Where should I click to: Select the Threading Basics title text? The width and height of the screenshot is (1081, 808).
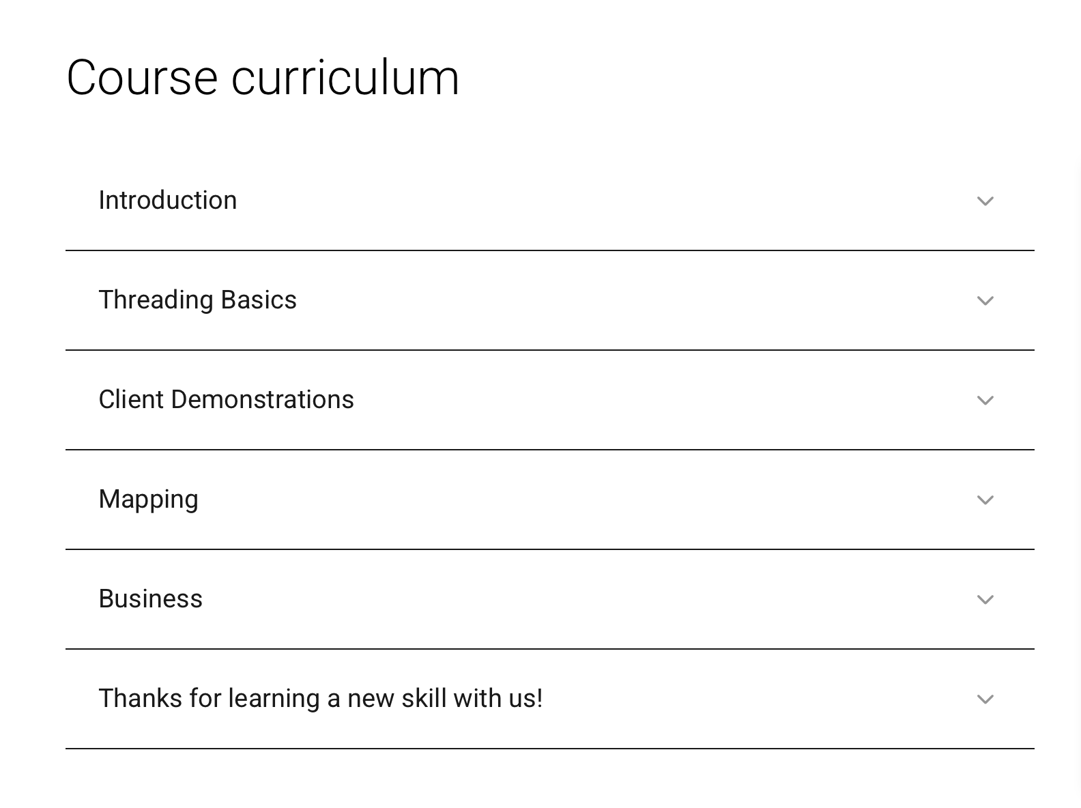point(198,300)
